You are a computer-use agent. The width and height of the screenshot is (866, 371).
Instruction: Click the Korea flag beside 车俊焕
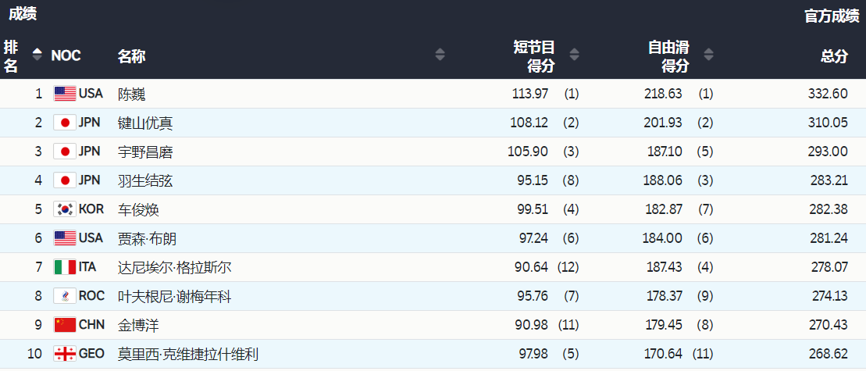(65, 209)
